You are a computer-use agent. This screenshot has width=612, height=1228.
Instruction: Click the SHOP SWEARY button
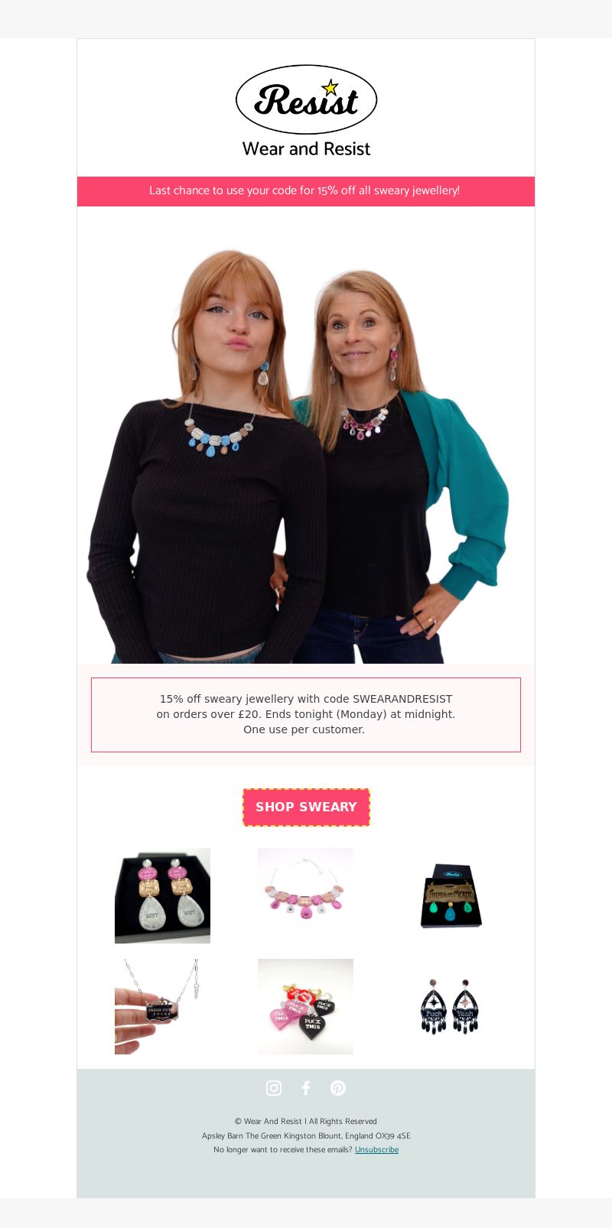[x=306, y=807]
